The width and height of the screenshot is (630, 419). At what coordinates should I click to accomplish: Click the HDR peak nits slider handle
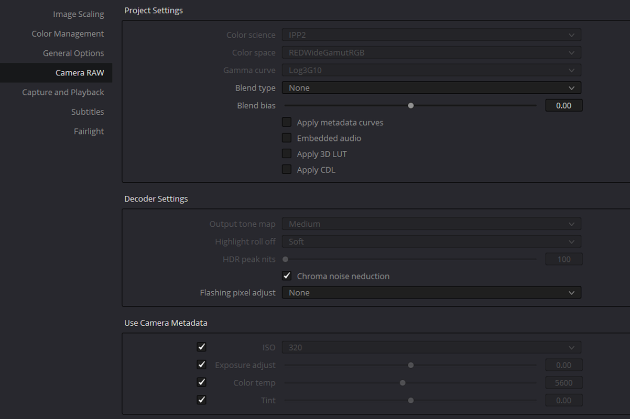286,259
